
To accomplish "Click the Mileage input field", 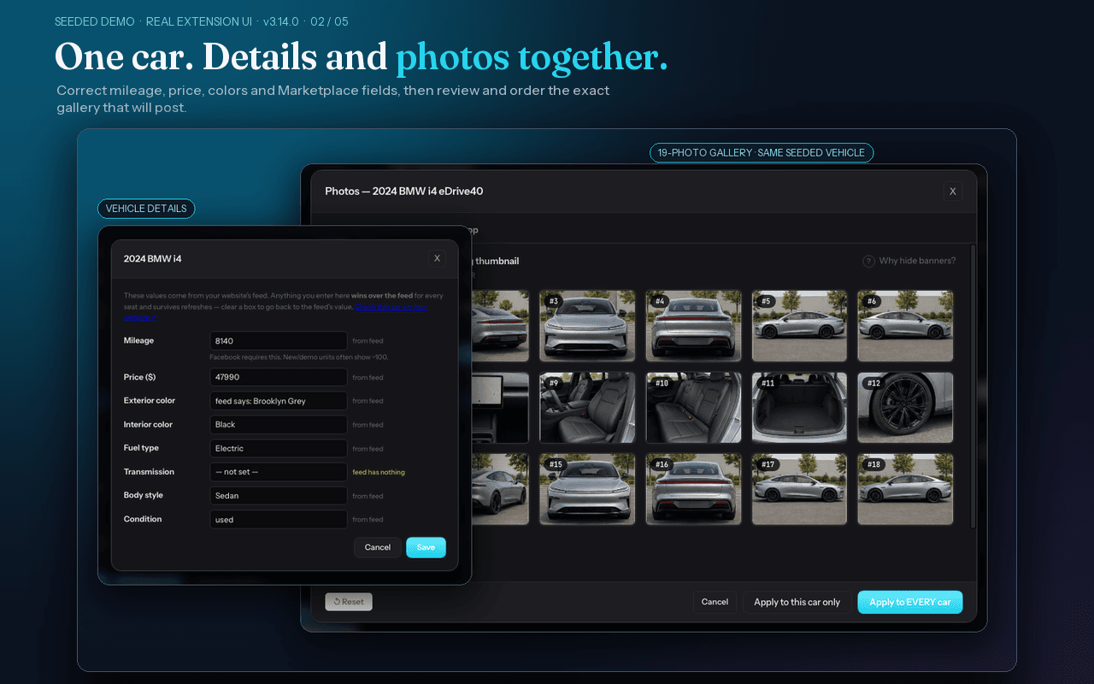I will pos(279,341).
